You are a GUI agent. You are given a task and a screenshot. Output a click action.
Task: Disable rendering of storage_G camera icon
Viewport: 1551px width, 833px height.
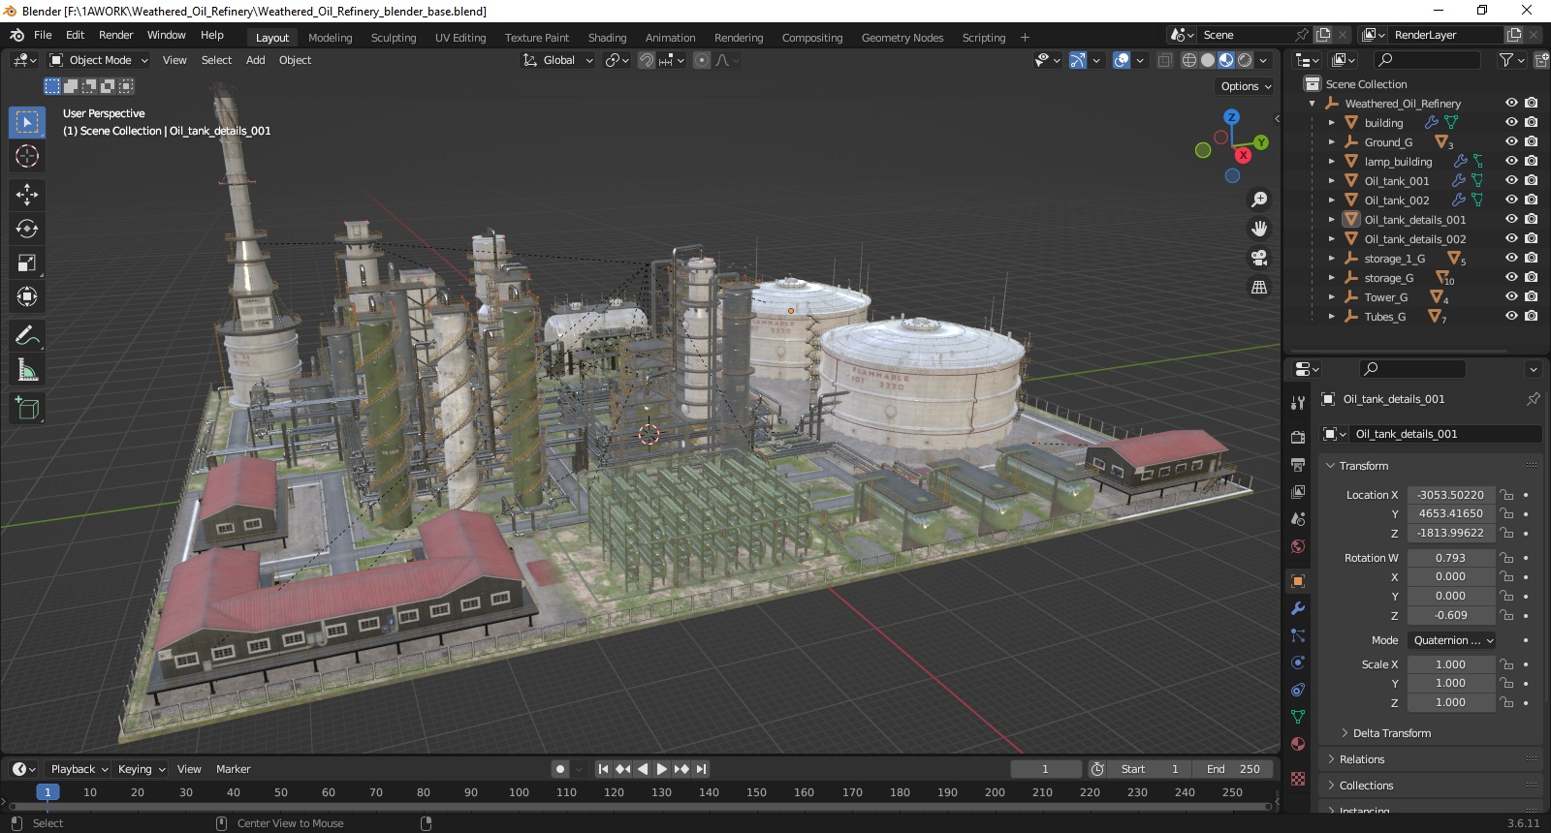pos(1532,277)
